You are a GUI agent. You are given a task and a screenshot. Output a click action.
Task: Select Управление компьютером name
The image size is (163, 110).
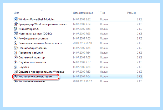35,77
